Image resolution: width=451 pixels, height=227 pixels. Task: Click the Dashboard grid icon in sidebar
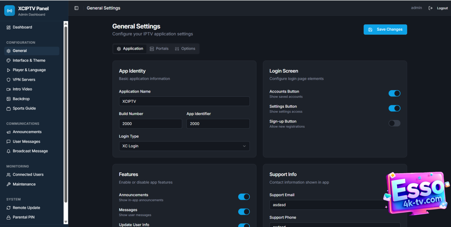[8, 27]
